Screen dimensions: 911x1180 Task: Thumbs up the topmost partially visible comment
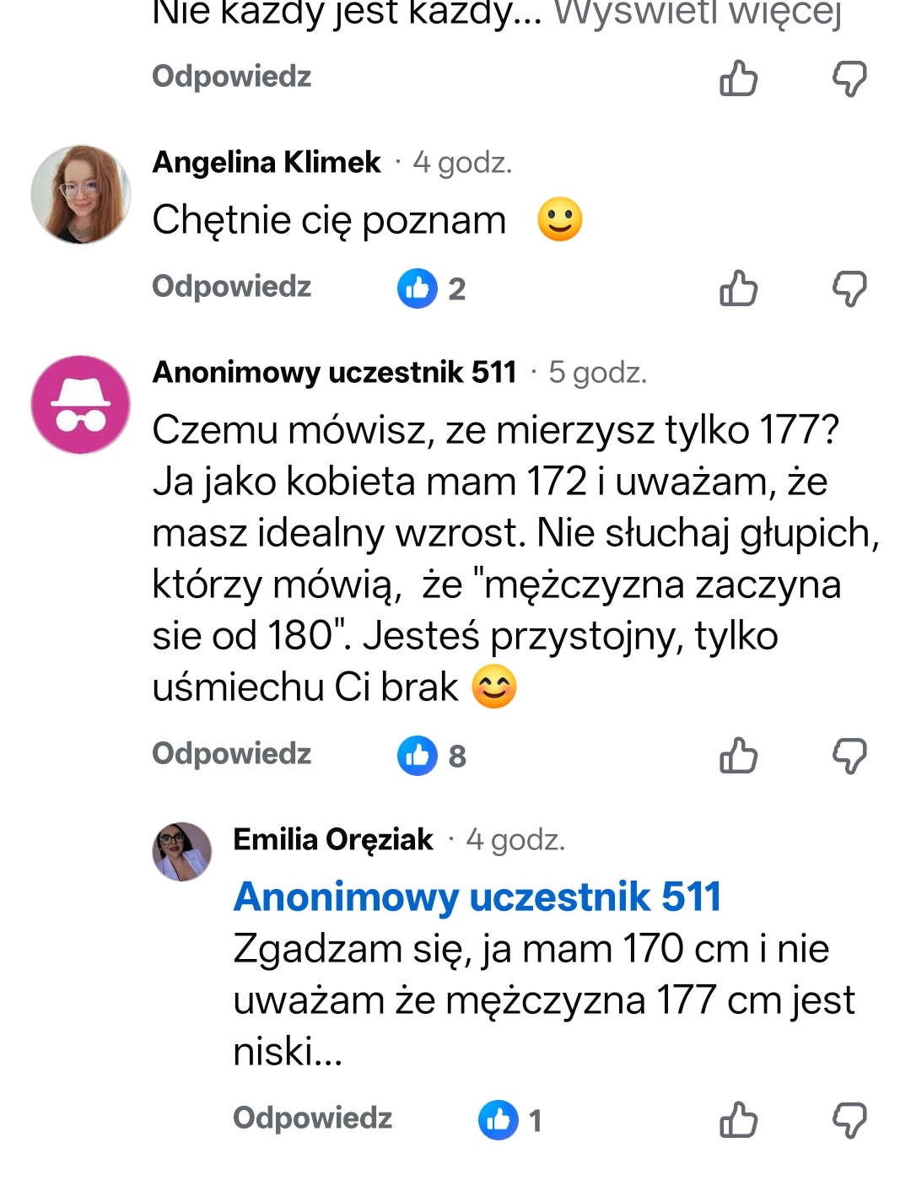click(x=738, y=78)
